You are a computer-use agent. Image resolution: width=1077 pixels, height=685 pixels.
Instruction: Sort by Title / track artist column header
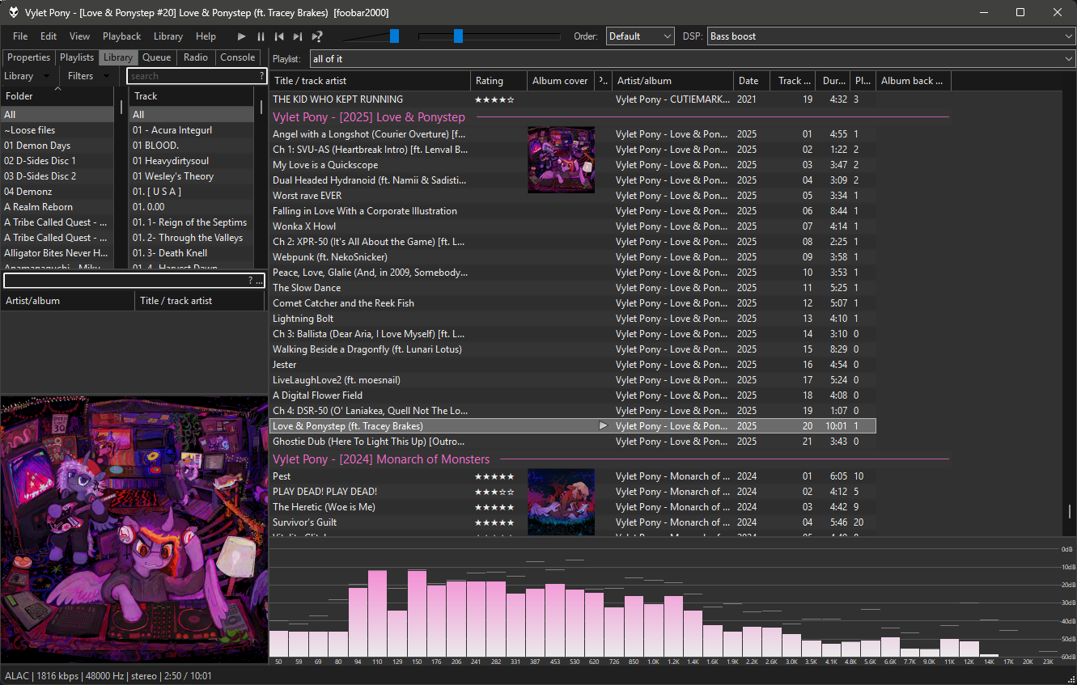[x=370, y=81]
